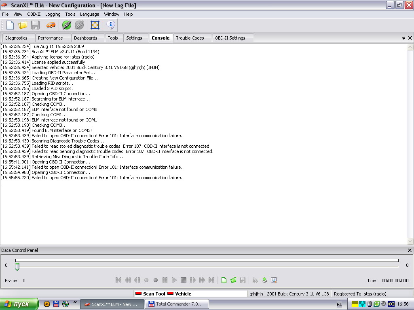Click the floppy disk quick launch icon

coord(56,304)
